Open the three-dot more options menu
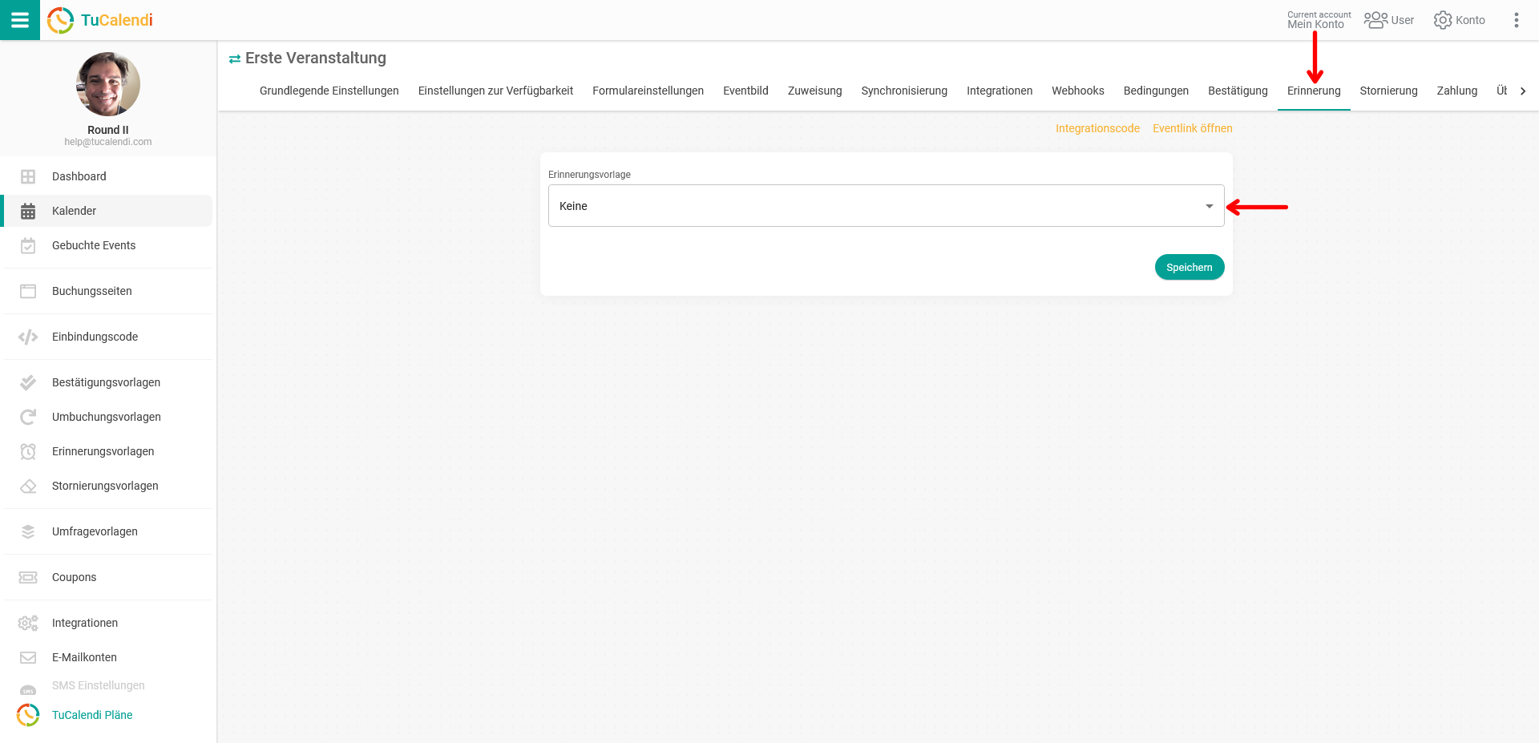The image size is (1539, 743). 1516,20
